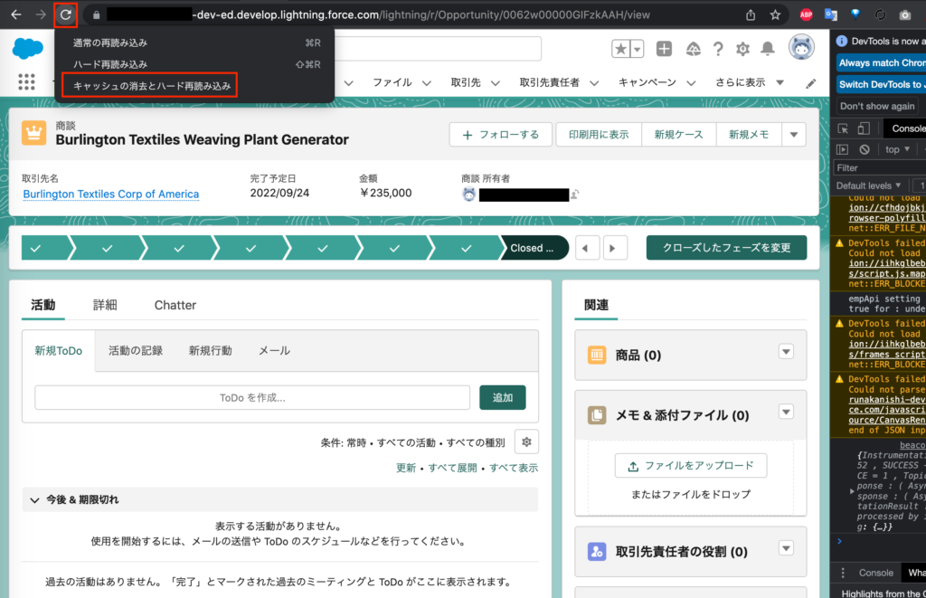Click the Salesforce Help question mark icon
Image resolution: width=926 pixels, height=598 pixels.
[x=718, y=49]
